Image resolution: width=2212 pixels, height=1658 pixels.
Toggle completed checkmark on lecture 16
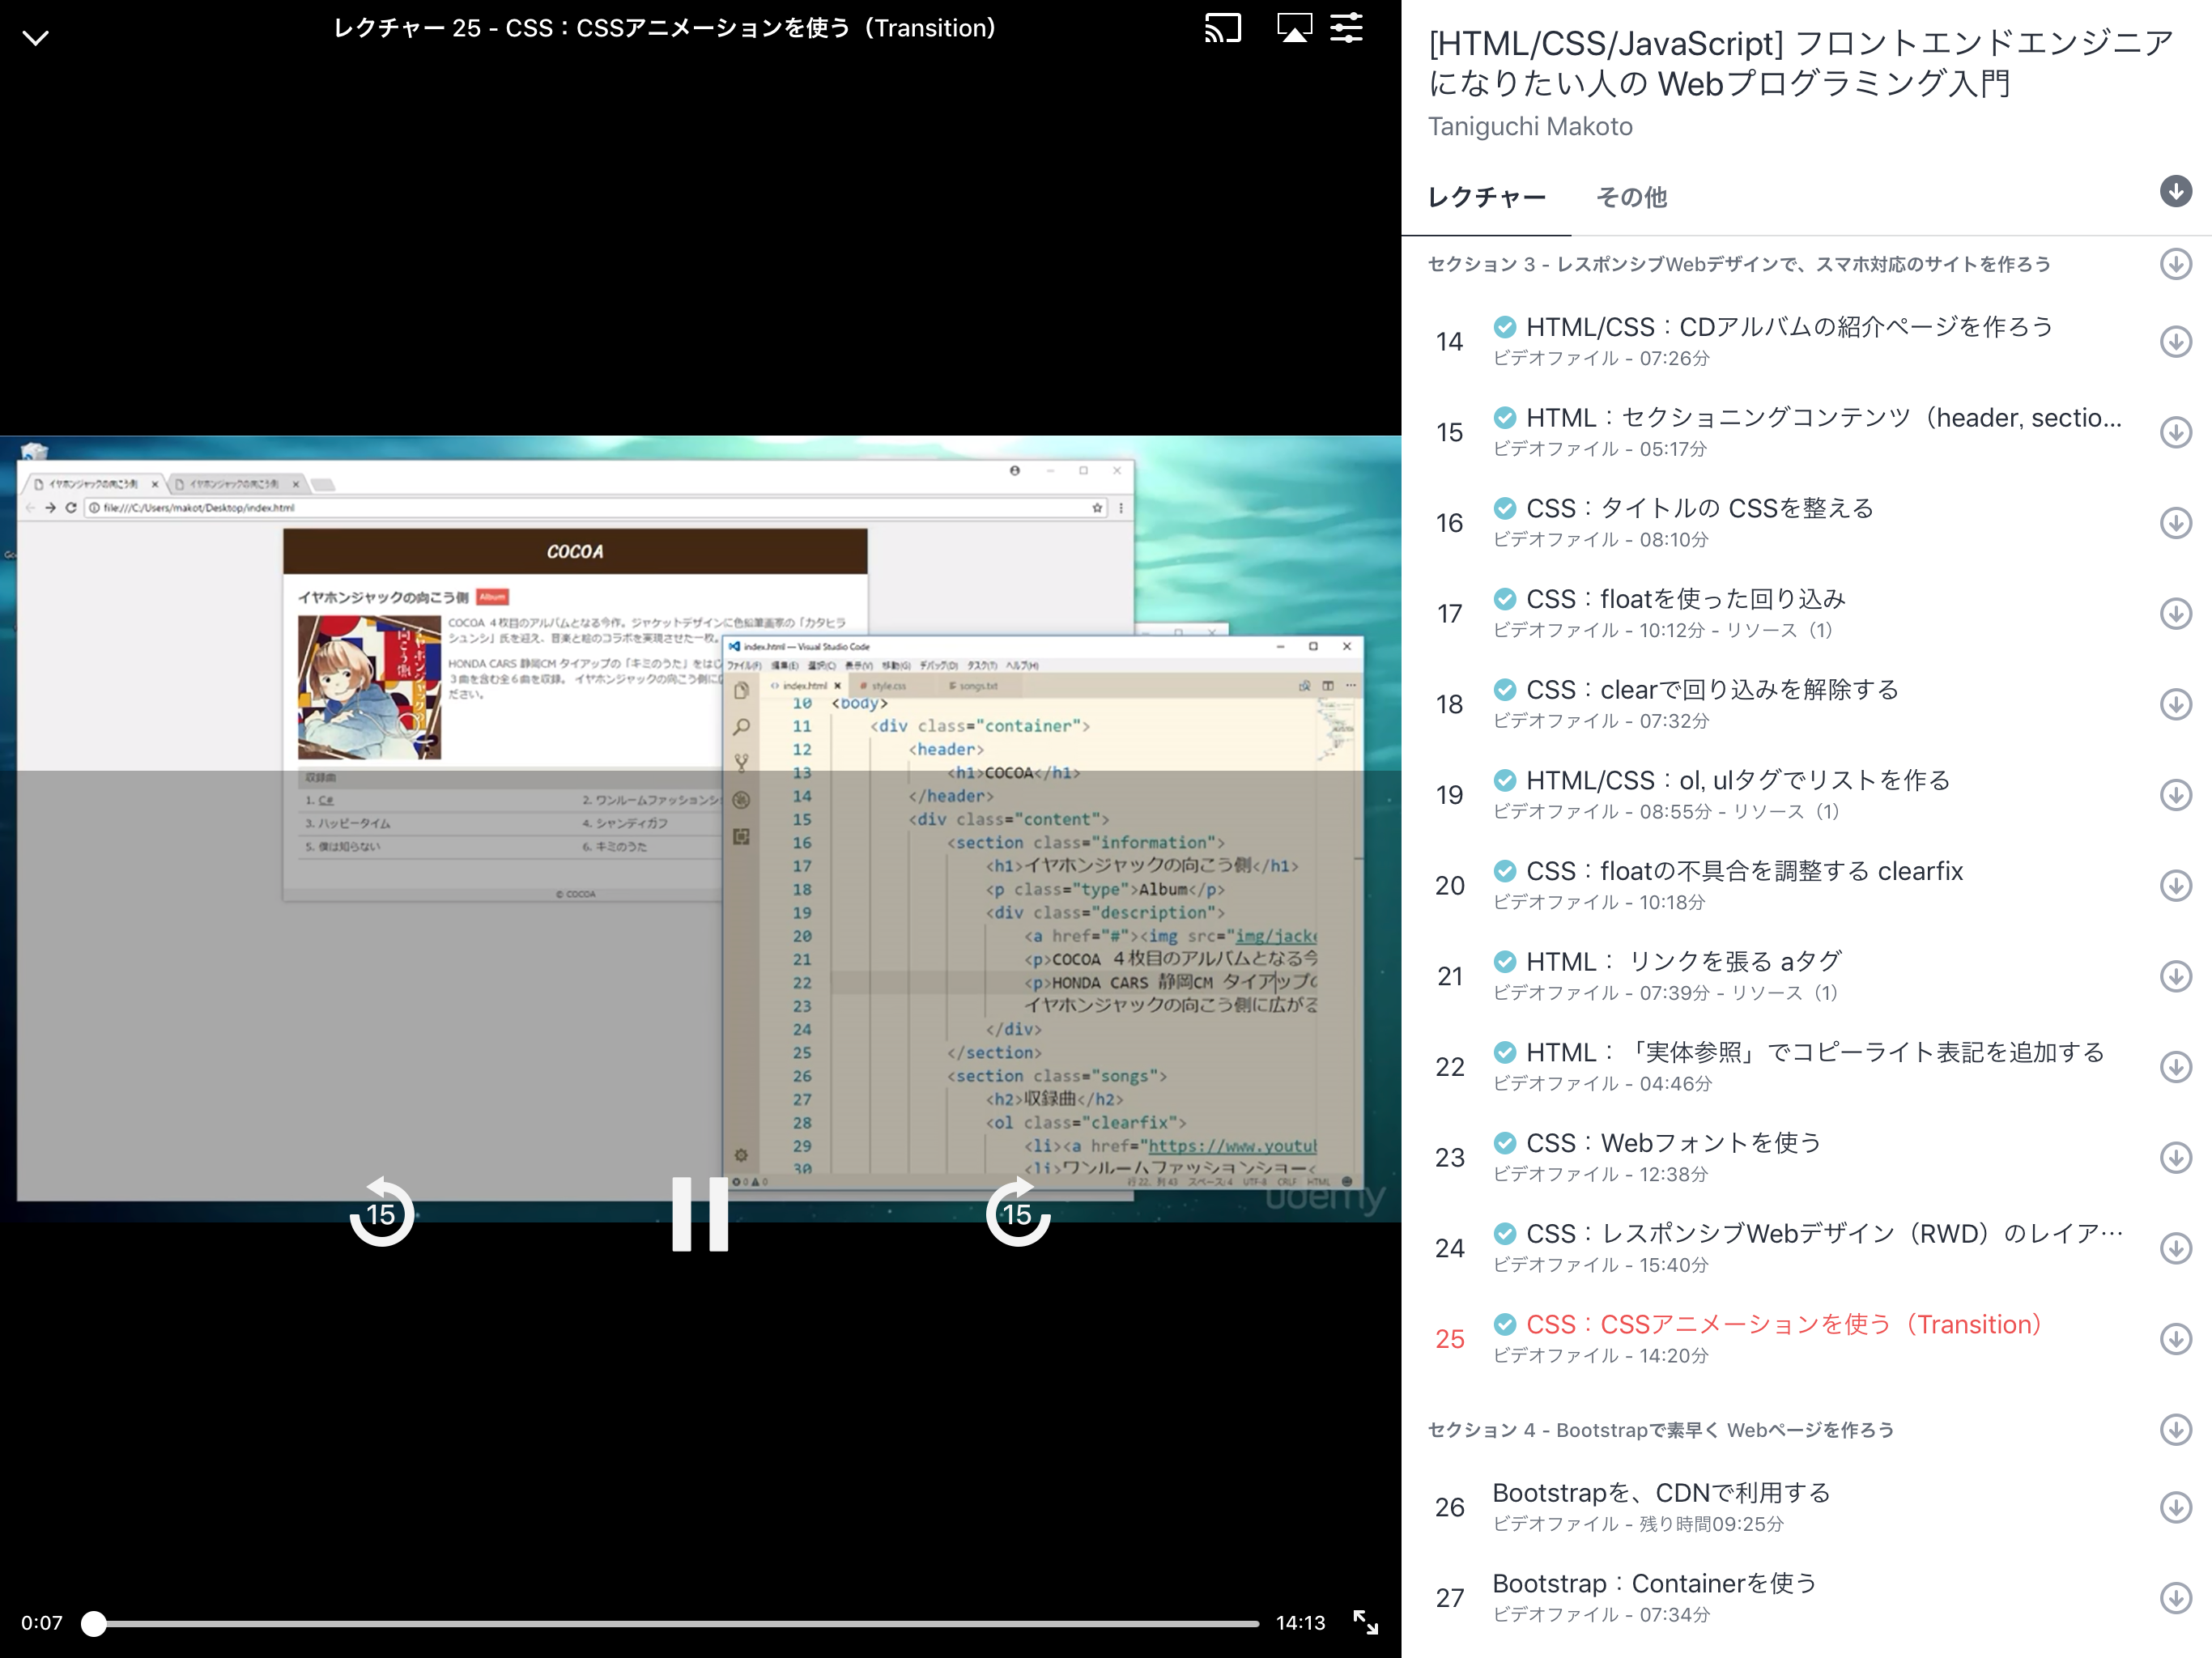pyautogui.click(x=1505, y=507)
